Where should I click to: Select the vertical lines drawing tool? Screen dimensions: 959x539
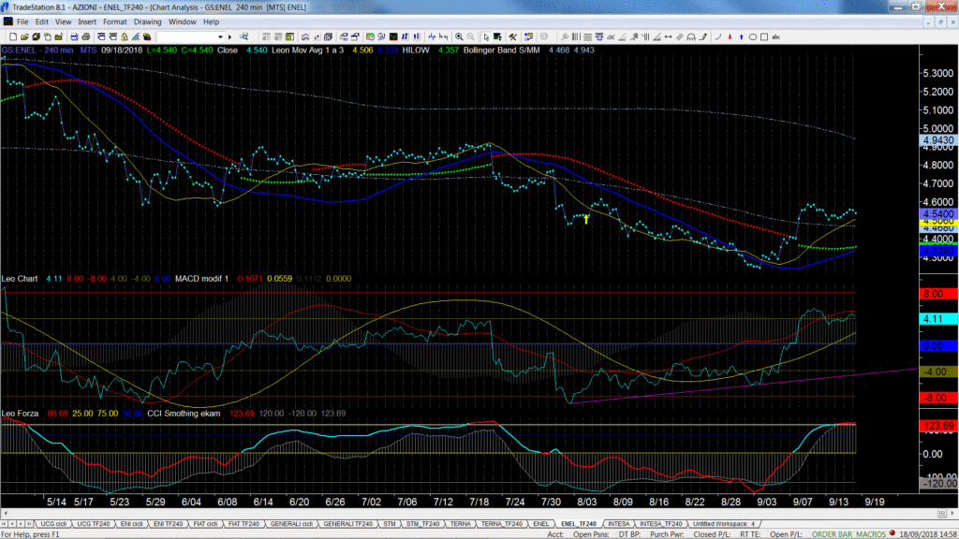click(x=576, y=36)
